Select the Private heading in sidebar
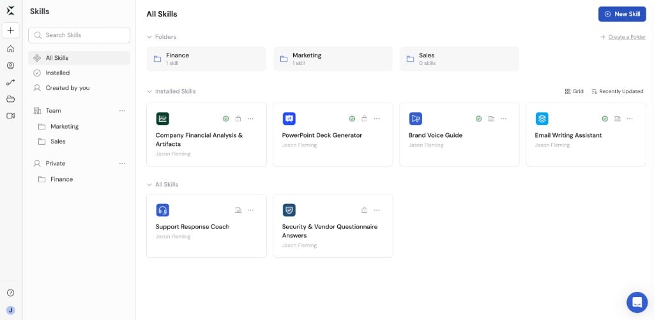Screen dimensions: 654x320 coord(56,164)
